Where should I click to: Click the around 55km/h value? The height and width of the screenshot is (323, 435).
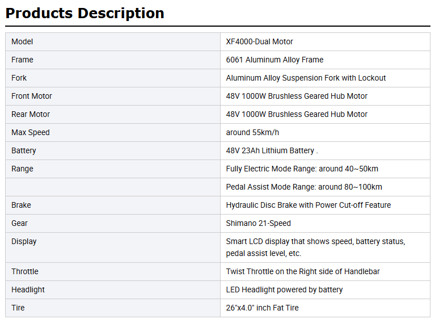pyautogui.click(x=252, y=132)
